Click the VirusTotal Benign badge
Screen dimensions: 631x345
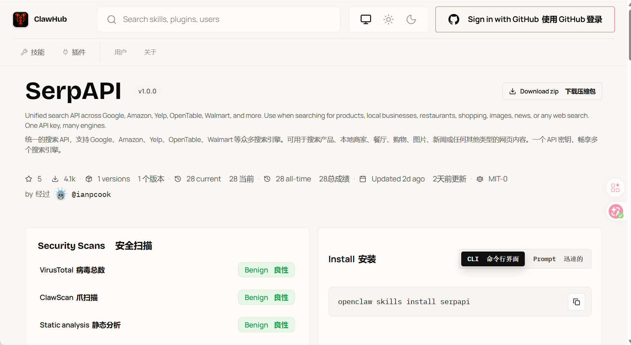[266, 270]
